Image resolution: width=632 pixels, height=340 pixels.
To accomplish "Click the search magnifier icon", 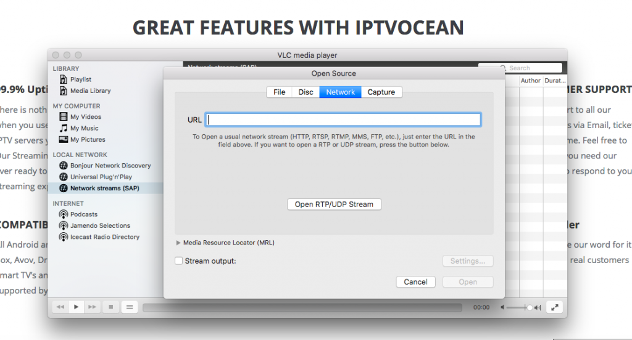I will [x=503, y=68].
